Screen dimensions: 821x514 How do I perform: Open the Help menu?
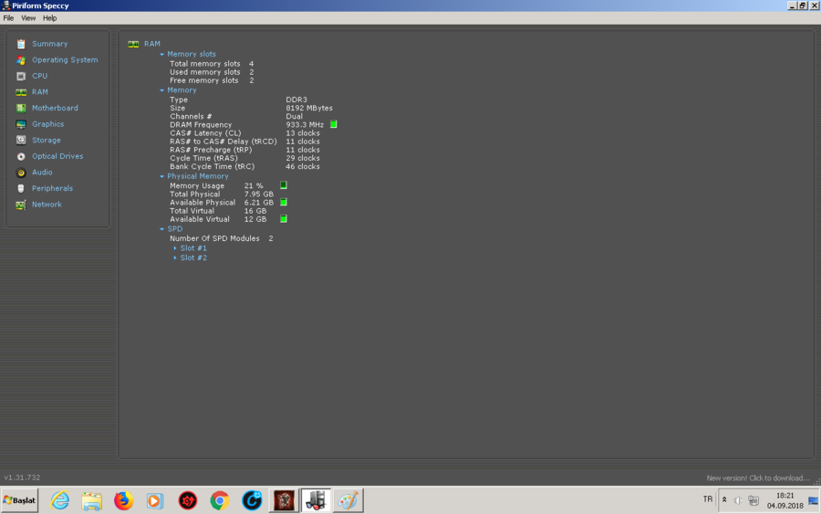[x=50, y=18]
